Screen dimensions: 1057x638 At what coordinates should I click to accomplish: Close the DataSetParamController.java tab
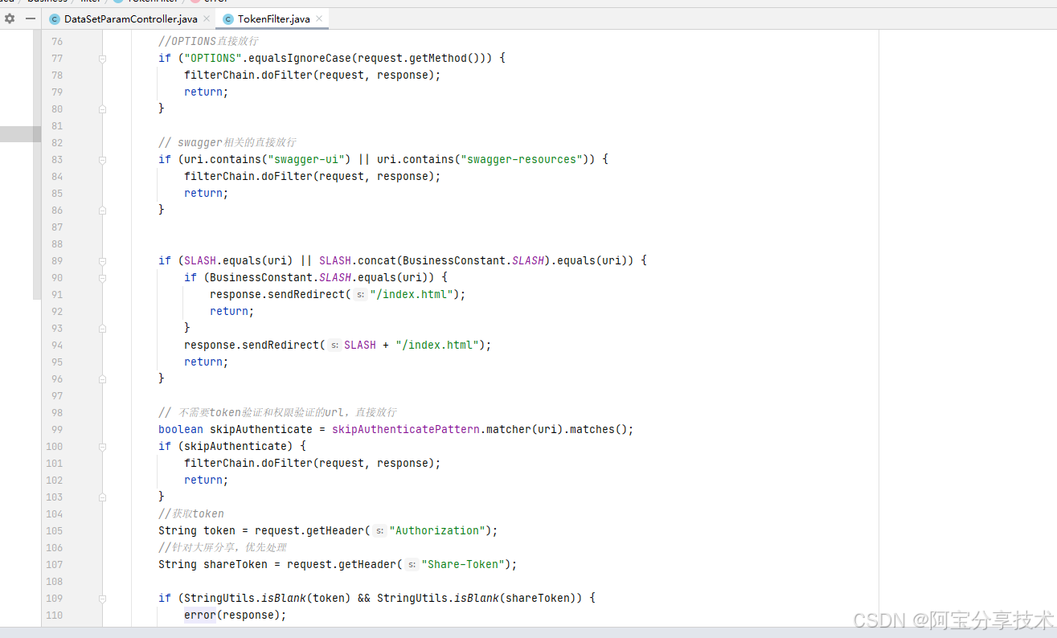206,18
